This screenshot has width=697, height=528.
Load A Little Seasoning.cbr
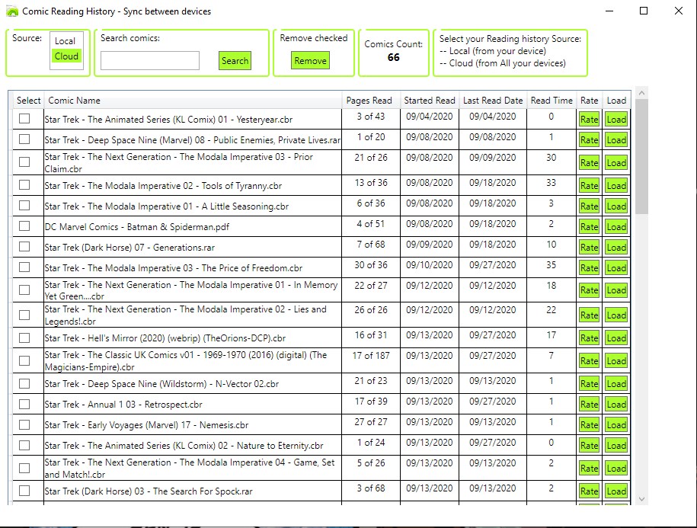pyautogui.click(x=616, y=206)
